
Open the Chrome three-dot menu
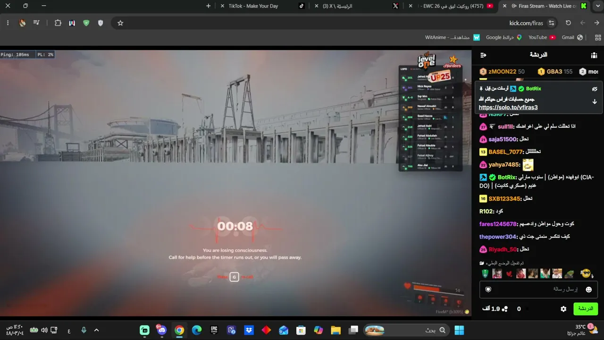[x=8, y=23]
